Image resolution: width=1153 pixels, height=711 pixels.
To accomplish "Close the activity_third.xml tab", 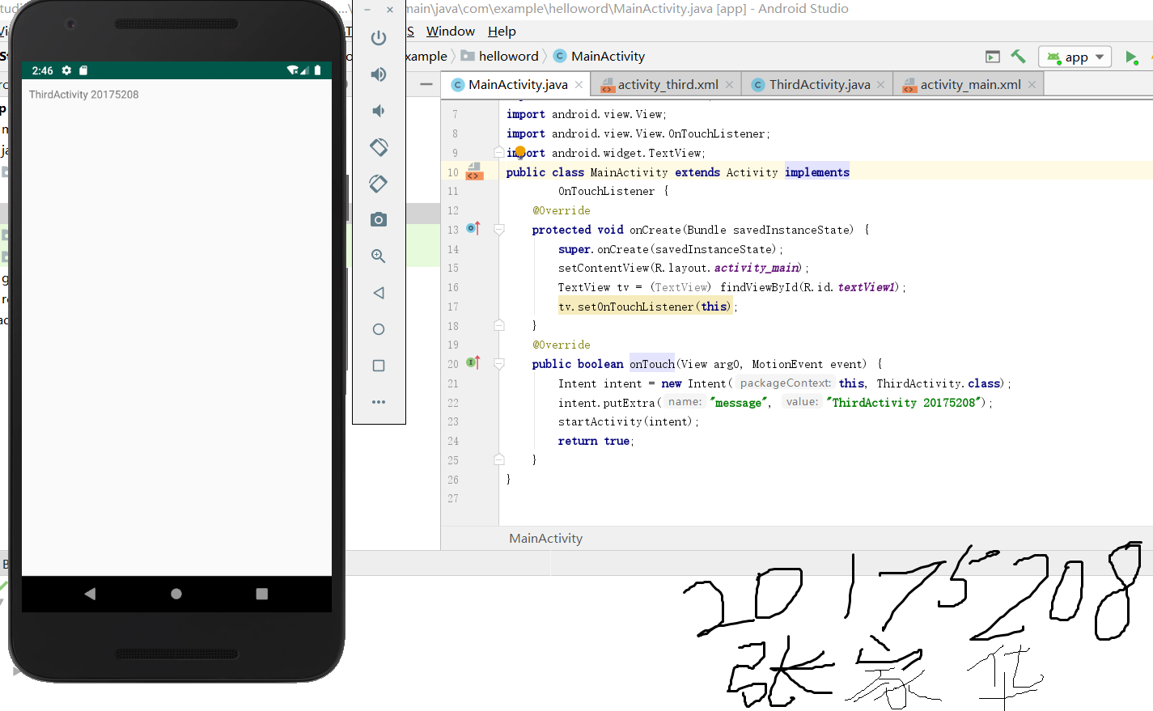I will [x=729, y=85].
